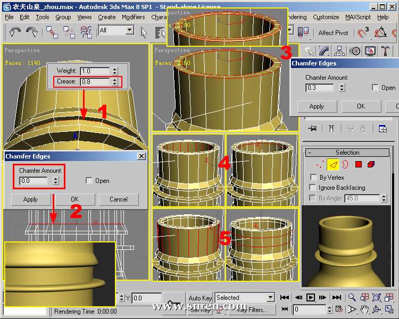Open the Group menu
Screen dimensions: 399x319
63,17
